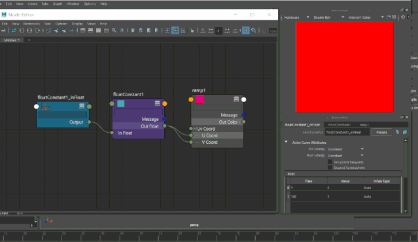
Task: Click the white input port on floatConstant1_inFloat
Action: coord(37,107)
